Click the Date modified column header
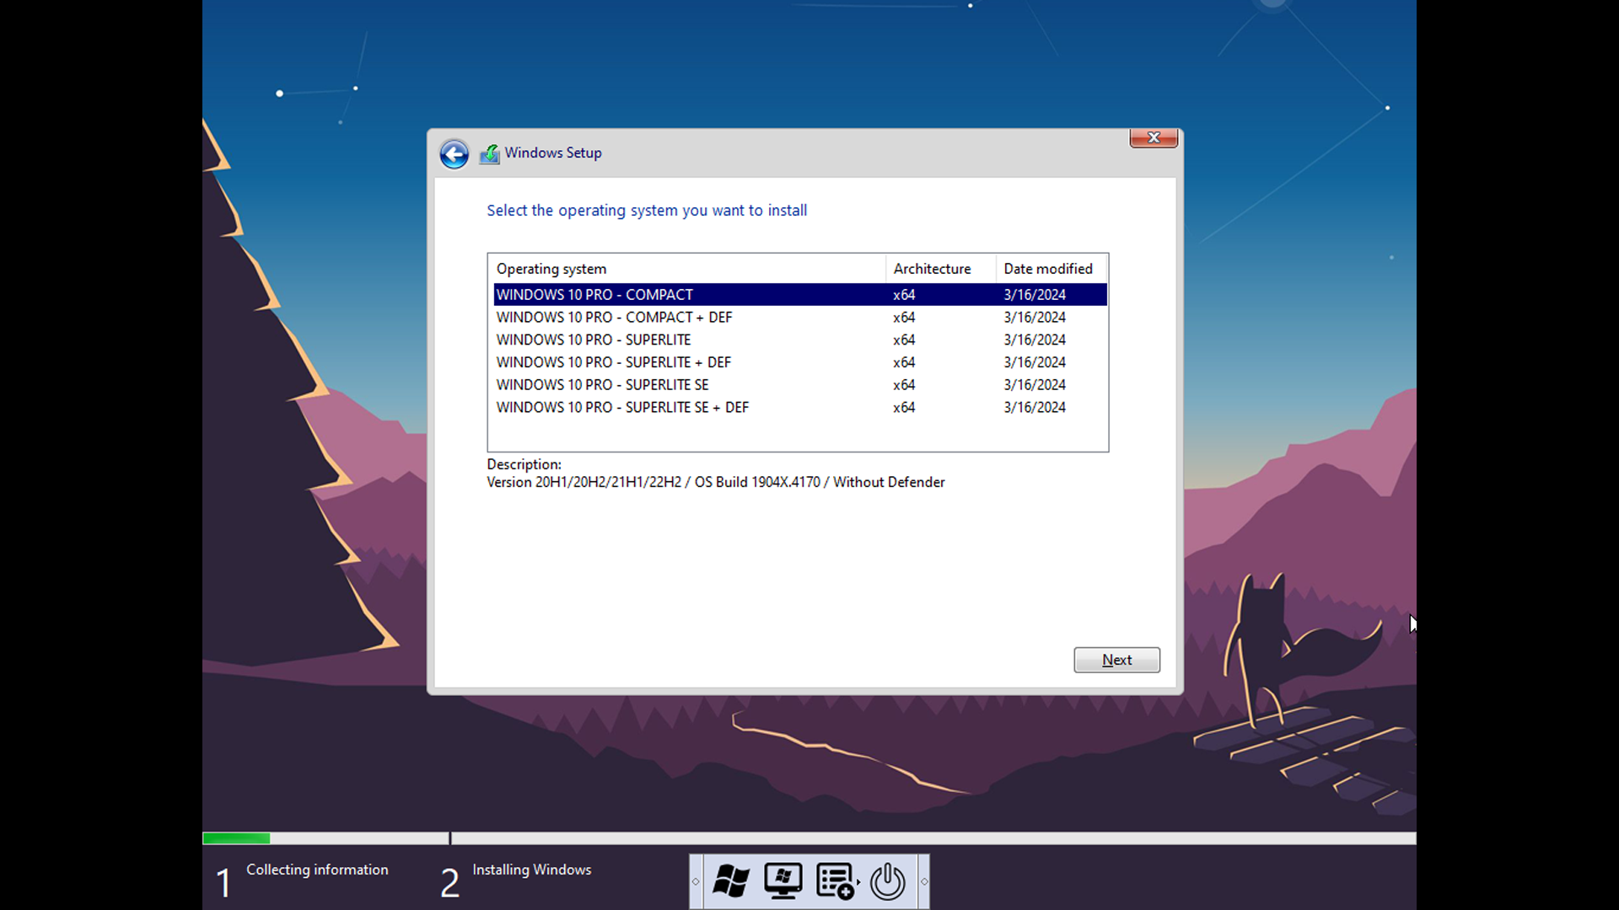This screenshot has height=910, width=1619. [1051, 269]
